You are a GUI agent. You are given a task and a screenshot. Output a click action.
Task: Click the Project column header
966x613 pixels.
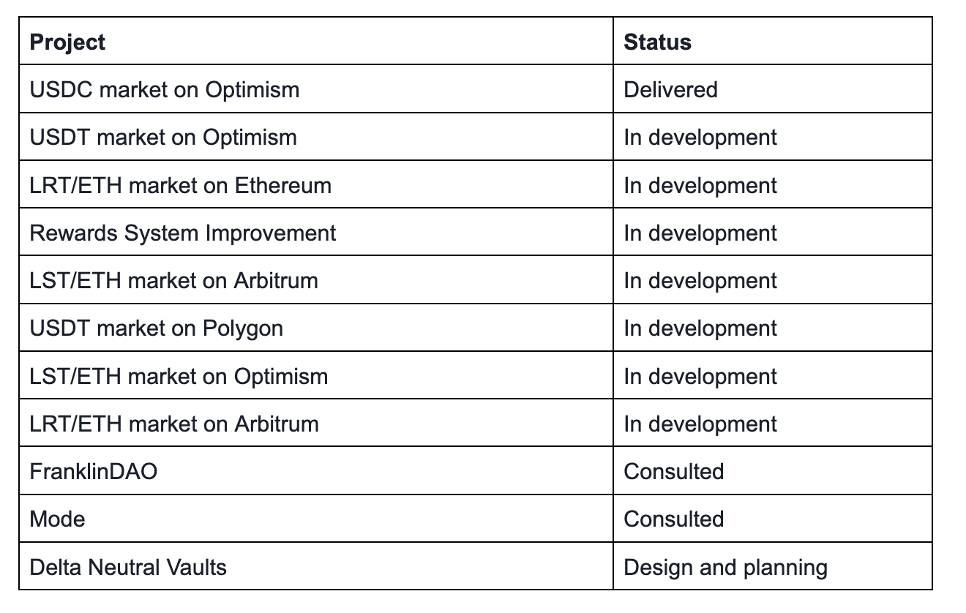coord(67,42)
